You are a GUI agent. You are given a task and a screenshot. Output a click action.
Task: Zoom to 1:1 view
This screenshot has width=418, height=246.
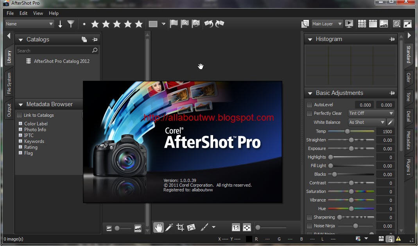pyautogui.click(x=236, y=228)
